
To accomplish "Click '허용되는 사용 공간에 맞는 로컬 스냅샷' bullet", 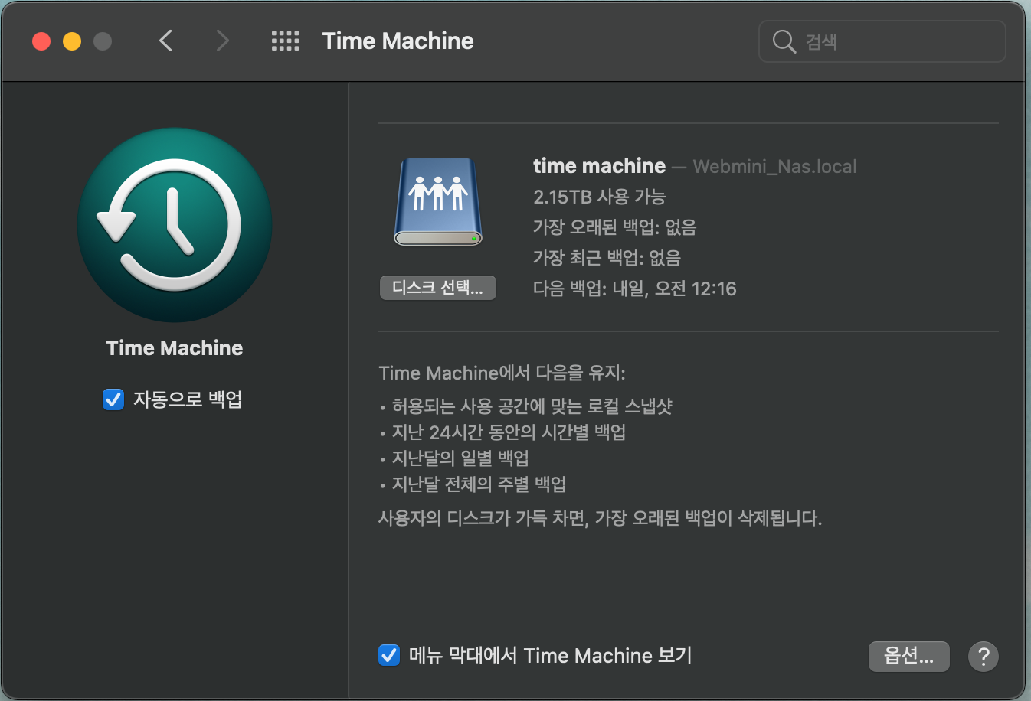I will tap(532, 406).
